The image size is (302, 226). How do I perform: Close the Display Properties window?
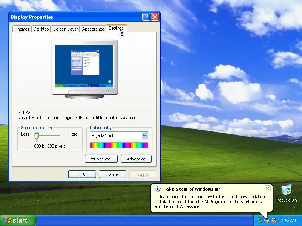click(x=155, y=17)
